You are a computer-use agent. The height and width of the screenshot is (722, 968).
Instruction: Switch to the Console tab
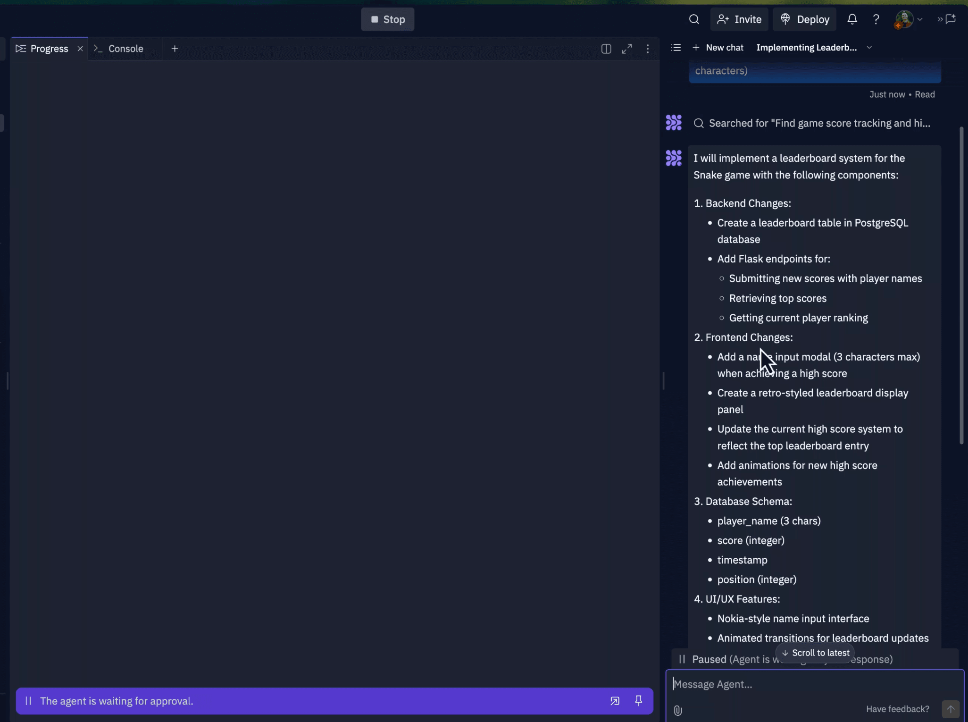(125, 49)
